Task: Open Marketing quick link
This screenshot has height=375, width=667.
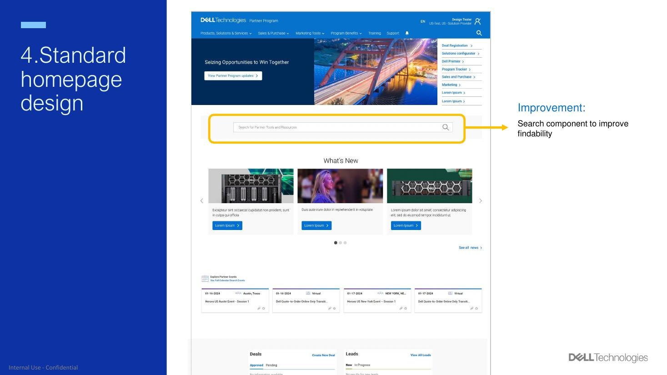Action: tap(451, 85)
